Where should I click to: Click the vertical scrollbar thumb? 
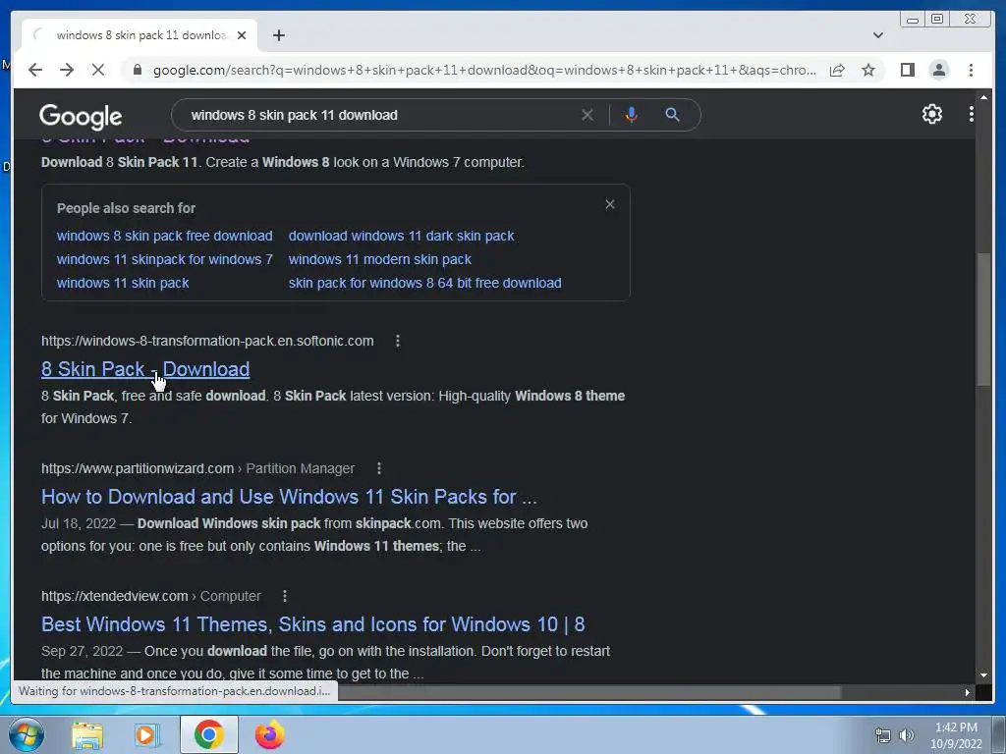click(983, 319)
